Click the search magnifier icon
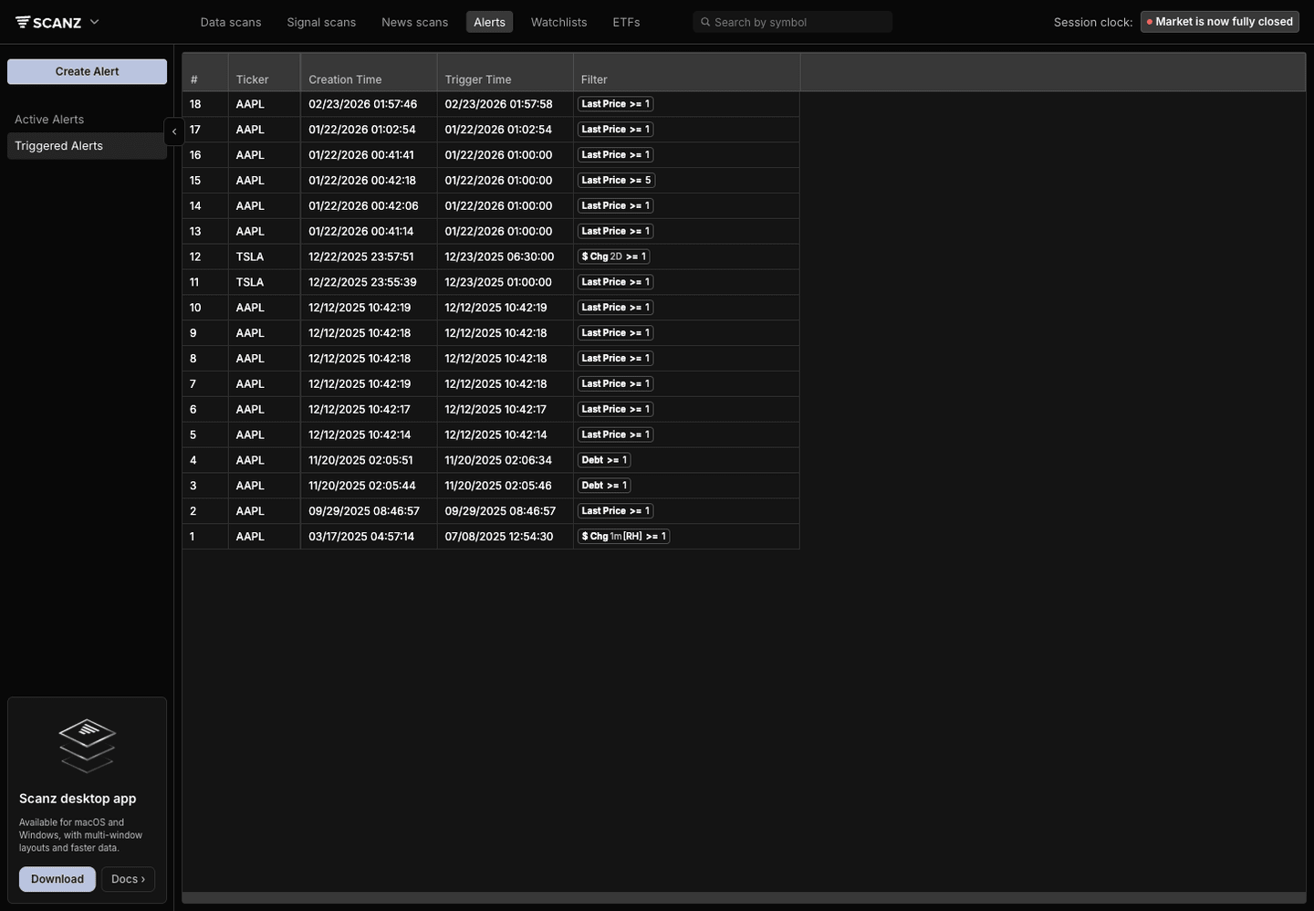The width and height of the screenshot is (1314, 911). point(705,22)
